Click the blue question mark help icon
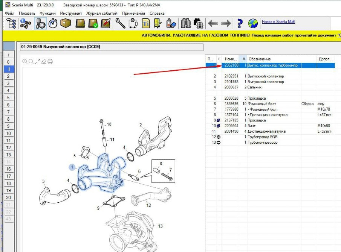This screenshot has height=252, width=341. click(x=240, y=23)
